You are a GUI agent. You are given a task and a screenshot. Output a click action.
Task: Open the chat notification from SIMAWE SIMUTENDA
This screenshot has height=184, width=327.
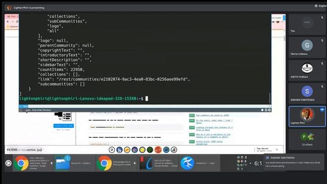pos(294,163)
